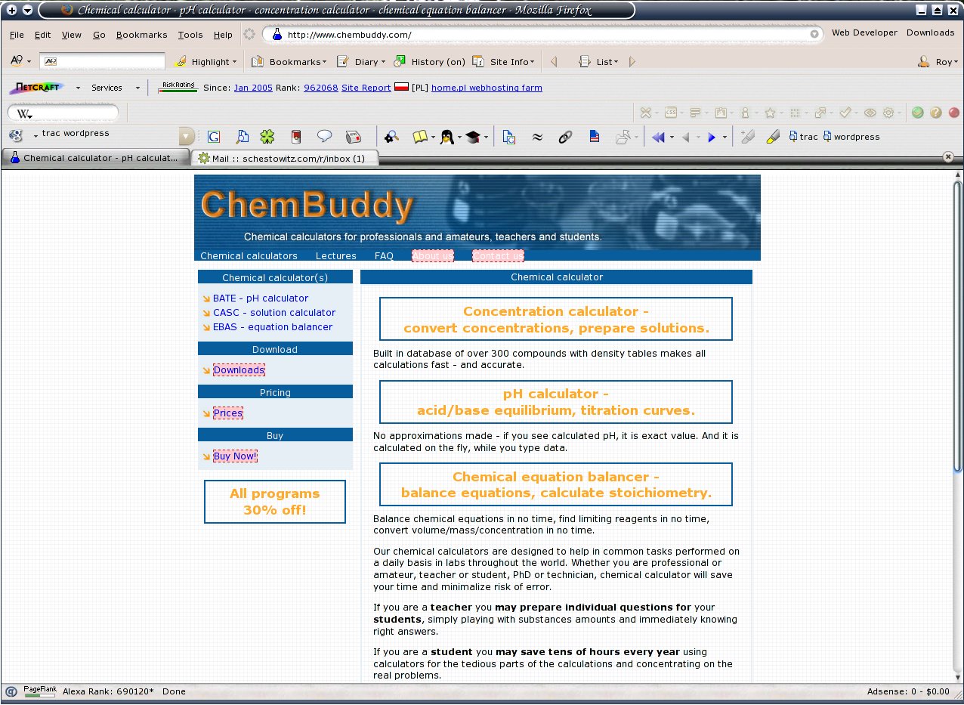Click the approximately-equal similar pages icon

[x=537, y=137]
